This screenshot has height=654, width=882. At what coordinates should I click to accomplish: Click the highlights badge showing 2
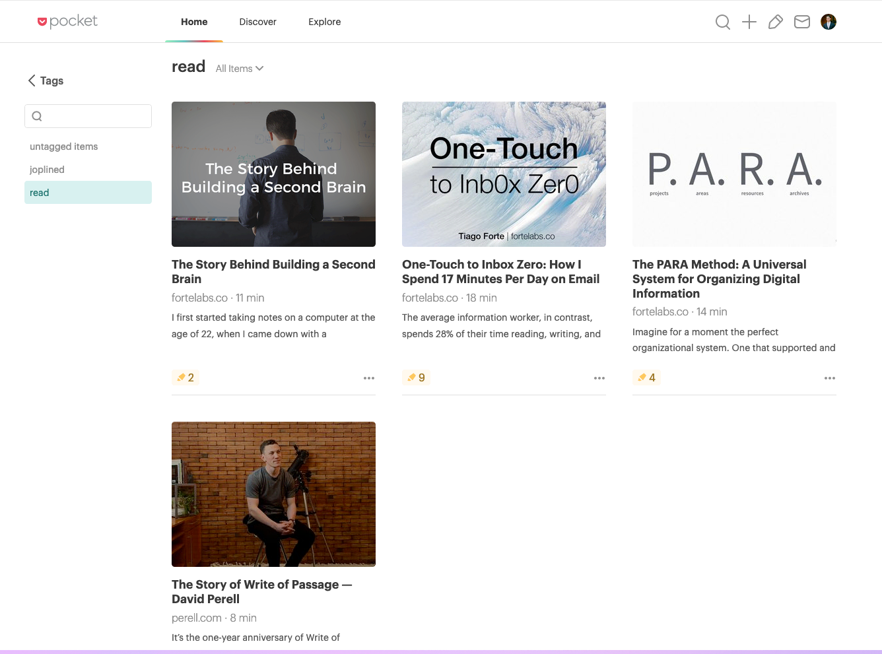(185, 377)
